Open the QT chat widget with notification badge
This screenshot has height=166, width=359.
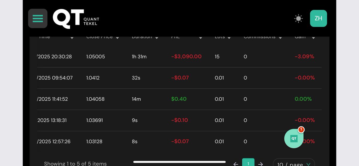click(294, 138)
